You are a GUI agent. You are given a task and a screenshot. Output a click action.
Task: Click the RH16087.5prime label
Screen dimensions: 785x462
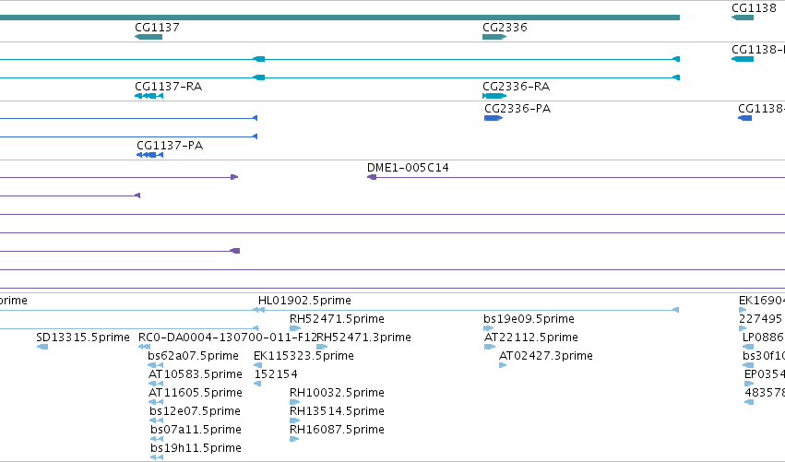click(337, 430)
